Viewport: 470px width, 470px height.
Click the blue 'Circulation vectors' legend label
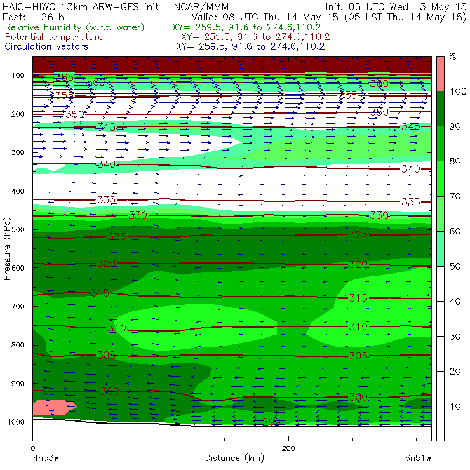(x=47, y=46)
